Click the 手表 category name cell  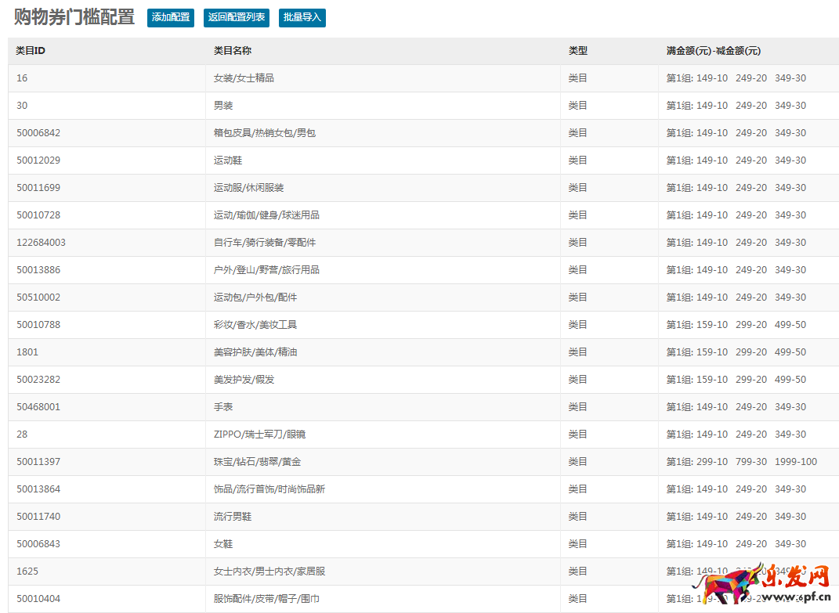[x=223, y=407]
